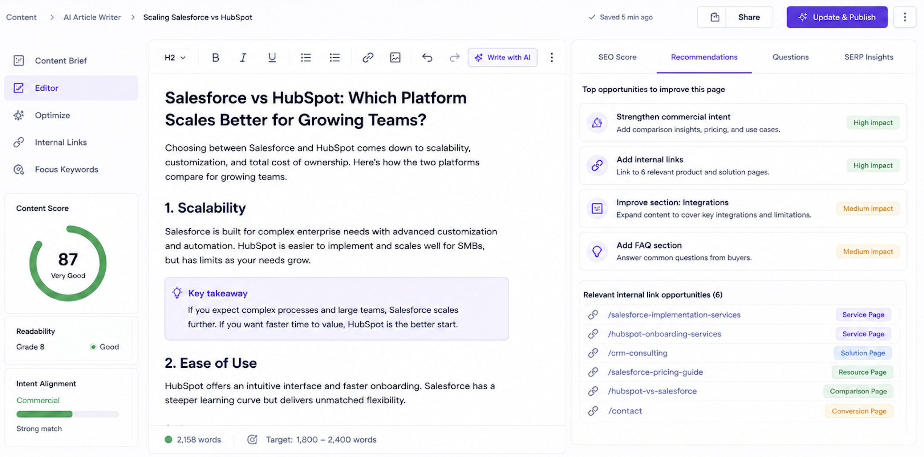Click the Strong match label
This screenshot has width=924, height=457.
(x=39, y=429)
